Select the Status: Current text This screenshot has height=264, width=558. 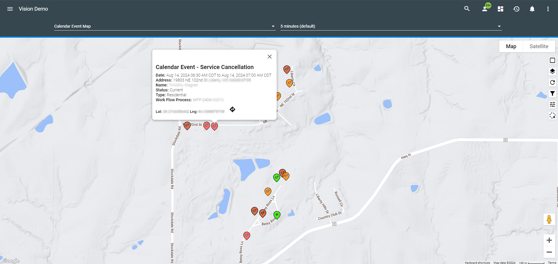coord(169,90)
